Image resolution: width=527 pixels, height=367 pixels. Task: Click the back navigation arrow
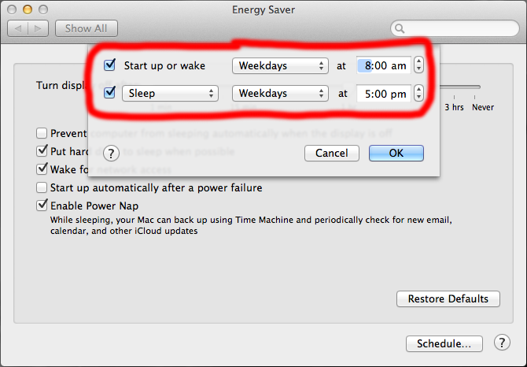20,28
